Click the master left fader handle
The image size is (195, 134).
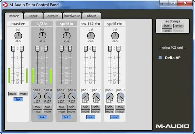(13, 49)
